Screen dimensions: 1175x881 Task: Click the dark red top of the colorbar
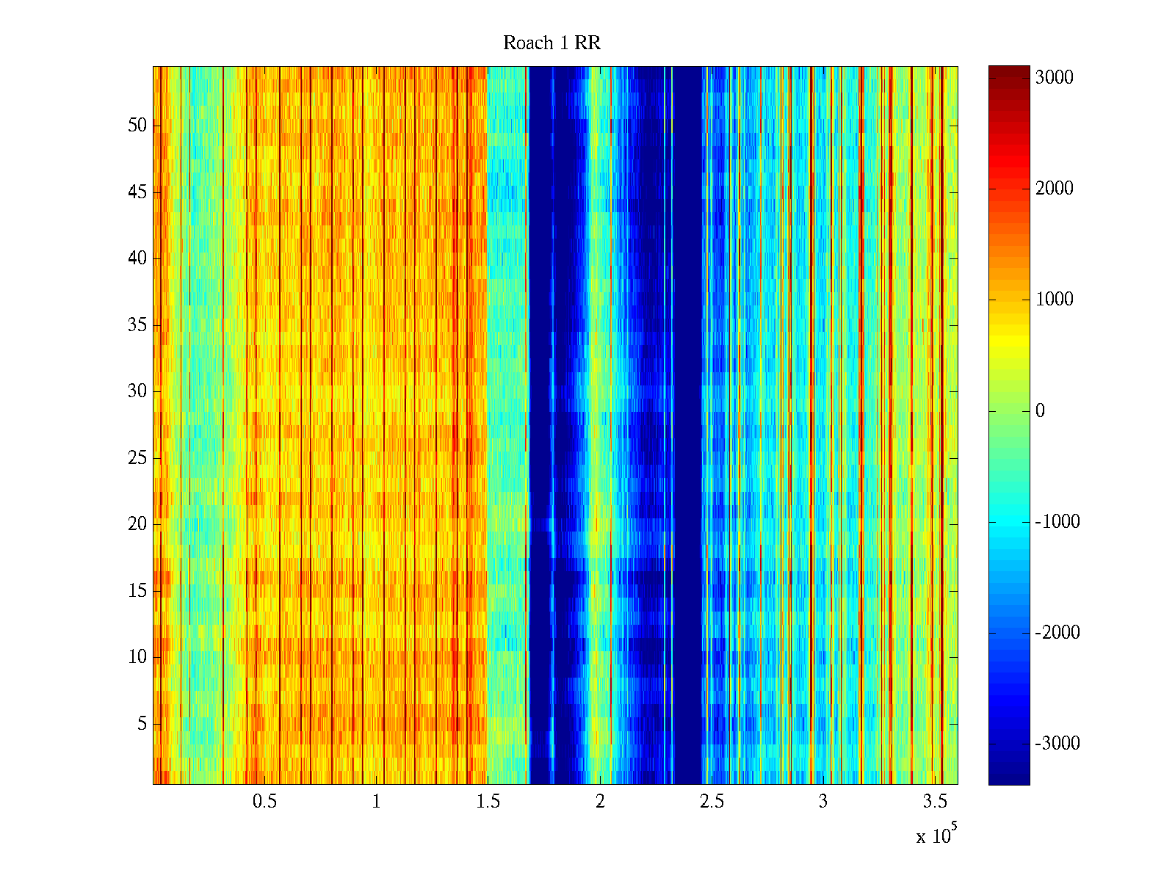click(1008, 71)
